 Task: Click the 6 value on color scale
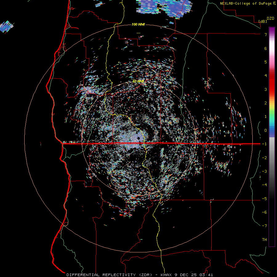click(x=266, y=48)
